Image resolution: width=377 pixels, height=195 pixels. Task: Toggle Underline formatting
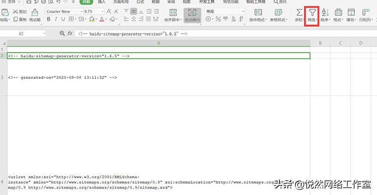63,19
